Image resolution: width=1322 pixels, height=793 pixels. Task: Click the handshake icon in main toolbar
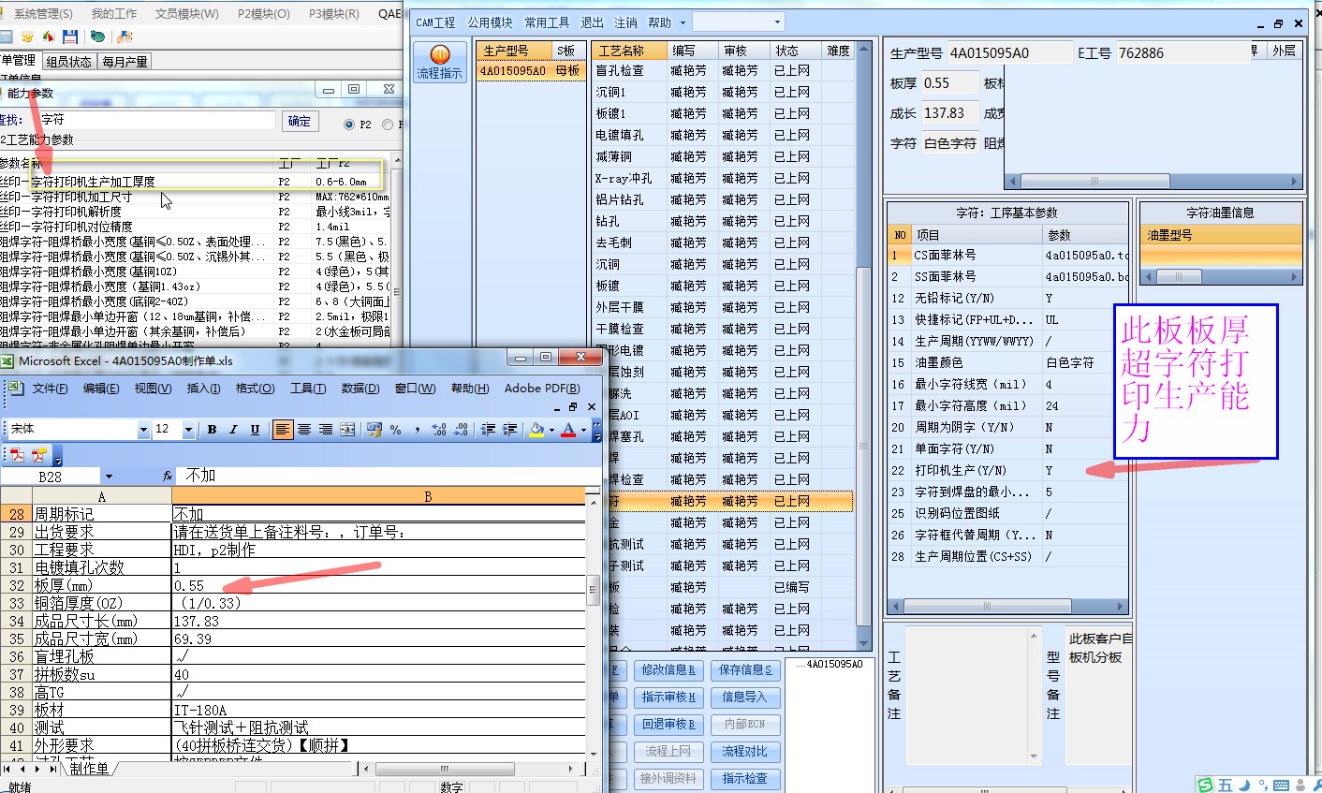[125, 37]
